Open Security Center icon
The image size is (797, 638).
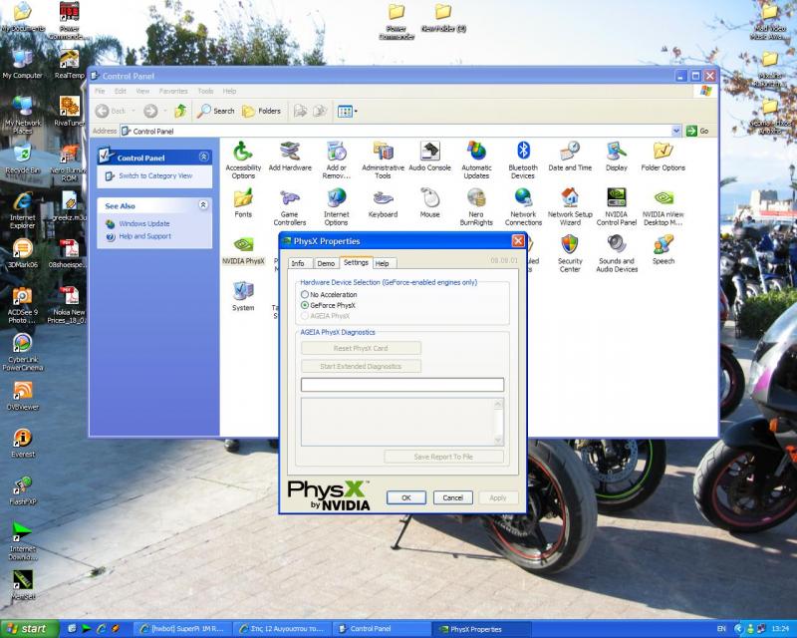570,253
